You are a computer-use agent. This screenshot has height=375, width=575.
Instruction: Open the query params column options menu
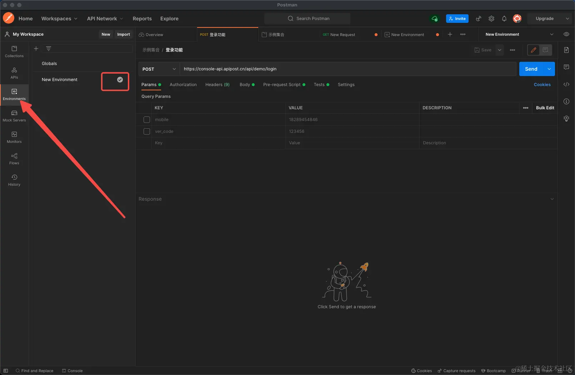[526, 108]
